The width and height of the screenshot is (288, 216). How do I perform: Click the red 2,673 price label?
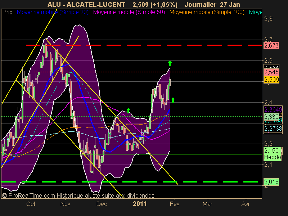[271, 45]
